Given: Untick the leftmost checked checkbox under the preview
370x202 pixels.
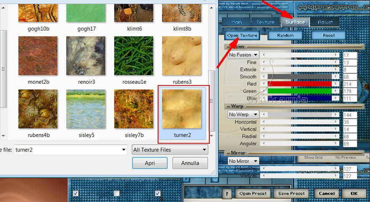Looking at the screenshot, I should pyautogui.click(x=76, y=193).
